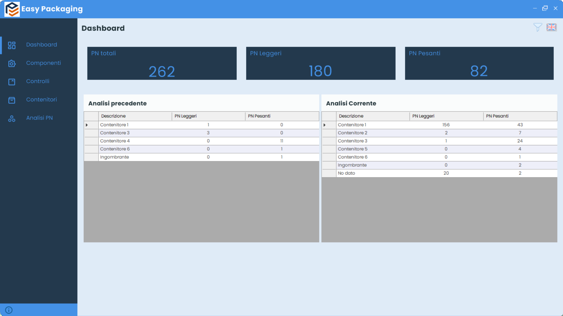The height and width of the screenshot is (316, 563).
Task: Select row indicator arrow in Analisi precedente
Action: point(87,125)
